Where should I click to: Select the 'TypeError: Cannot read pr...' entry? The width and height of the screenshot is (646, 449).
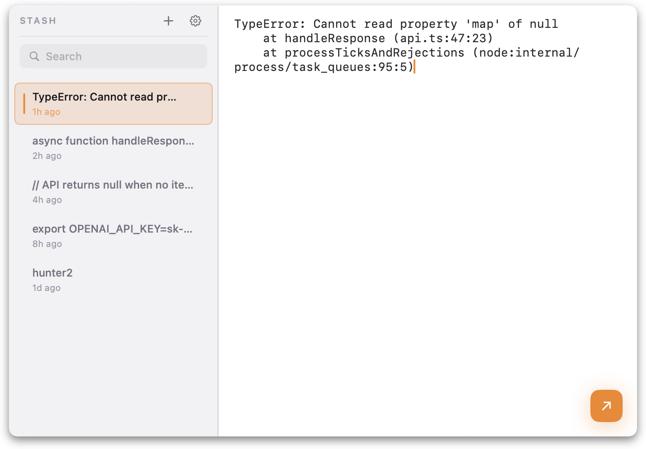point(104,97)
